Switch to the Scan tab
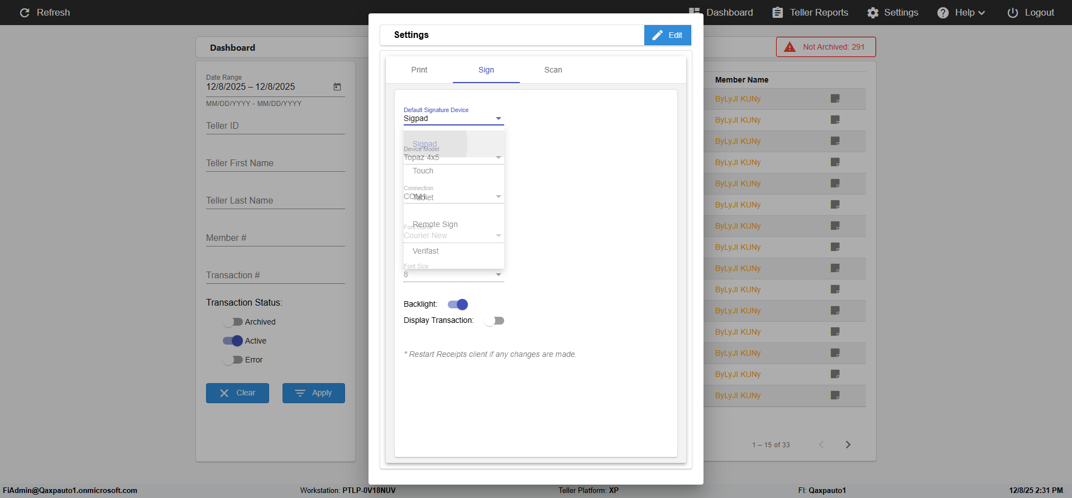The width and height of the screenshot is (1072, 498). pyautogui.click(x=553, y=70)
